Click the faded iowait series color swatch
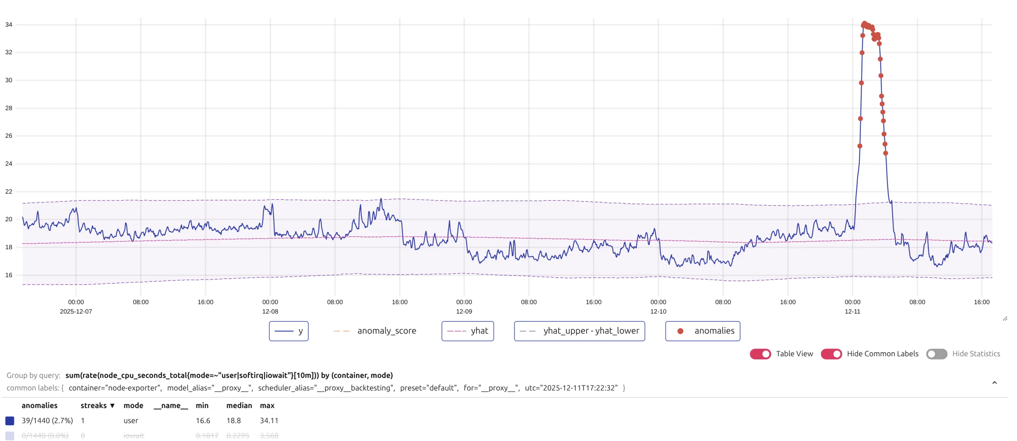This screenshot has width=1017, height=441. click(x=10, y=436)
